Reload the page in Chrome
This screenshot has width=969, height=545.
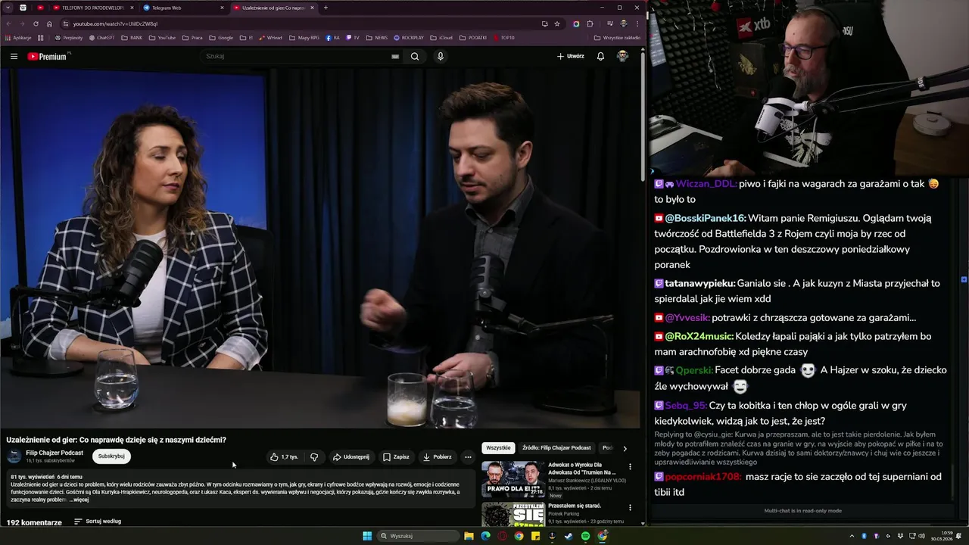[x=36, y=23]
